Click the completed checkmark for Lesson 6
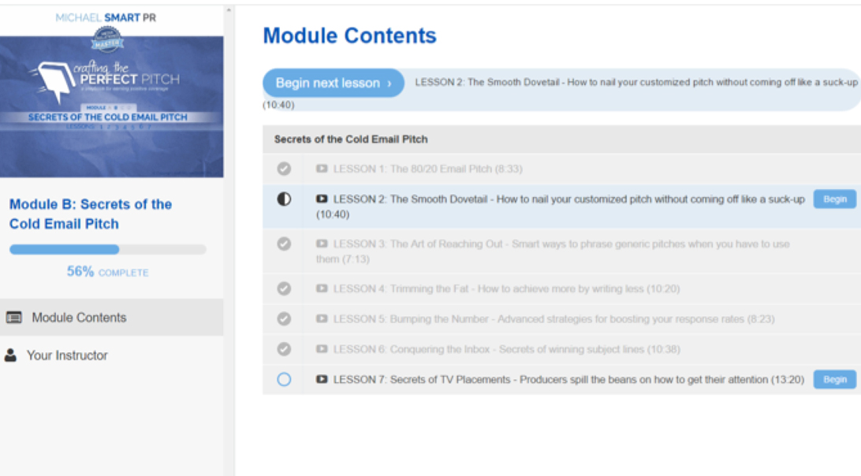The image size is (861, 476). [x=284, y=348]
